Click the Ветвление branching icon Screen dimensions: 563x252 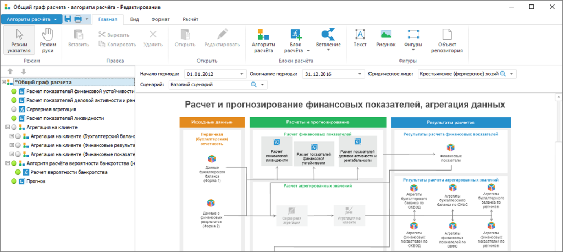point(328,35)
